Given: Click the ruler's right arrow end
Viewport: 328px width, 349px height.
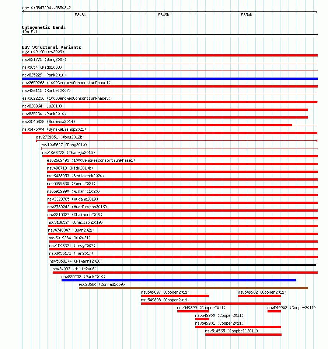Looking at the screenshot, I should [x=317, y=11].
